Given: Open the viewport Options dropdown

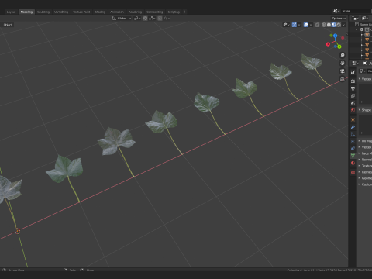Looking at the screenshot, I should click(x=339, y=19).
